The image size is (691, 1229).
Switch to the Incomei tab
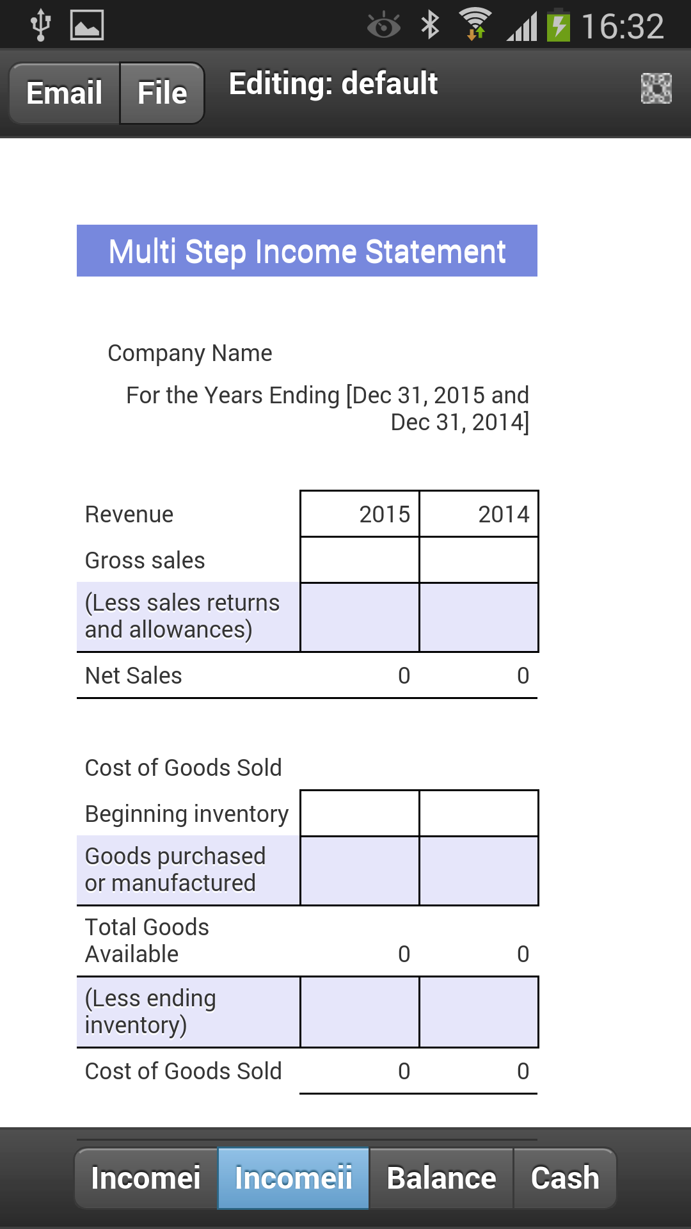[x=146, y=1178]
